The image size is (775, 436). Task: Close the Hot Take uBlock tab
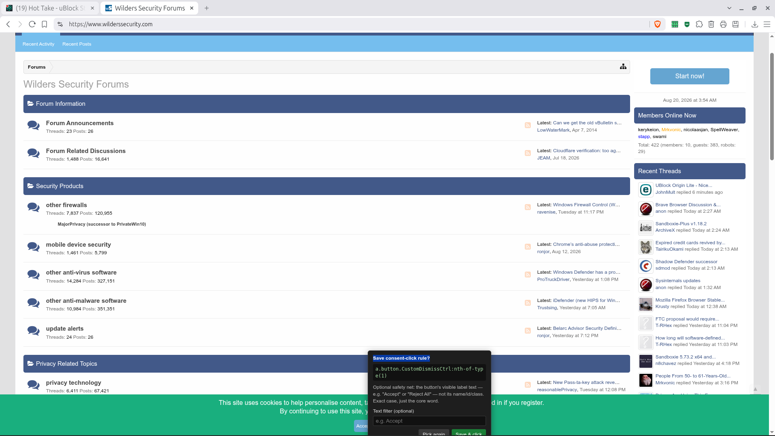point(92,8)
